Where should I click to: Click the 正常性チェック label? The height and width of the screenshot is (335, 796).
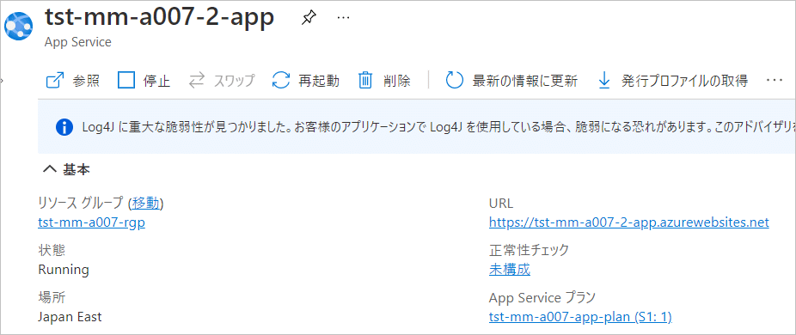pos(529,250)
